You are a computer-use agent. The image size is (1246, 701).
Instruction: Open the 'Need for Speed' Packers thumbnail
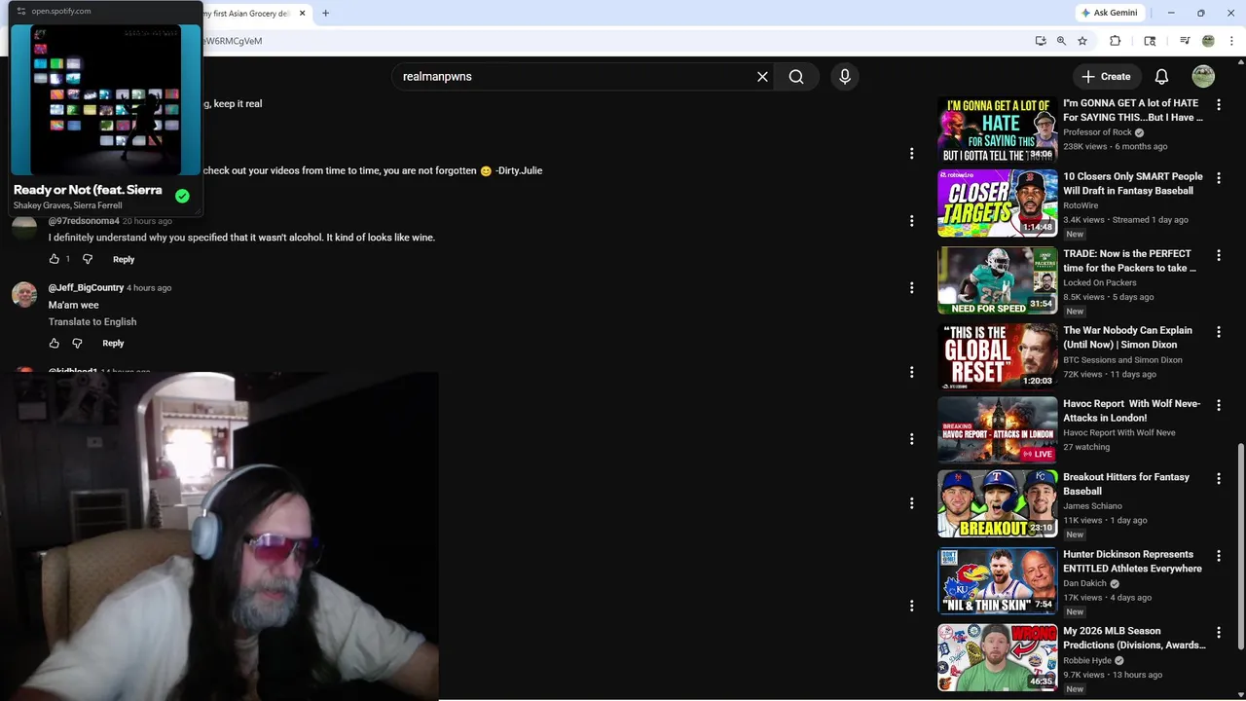click(x=997, y=280)
